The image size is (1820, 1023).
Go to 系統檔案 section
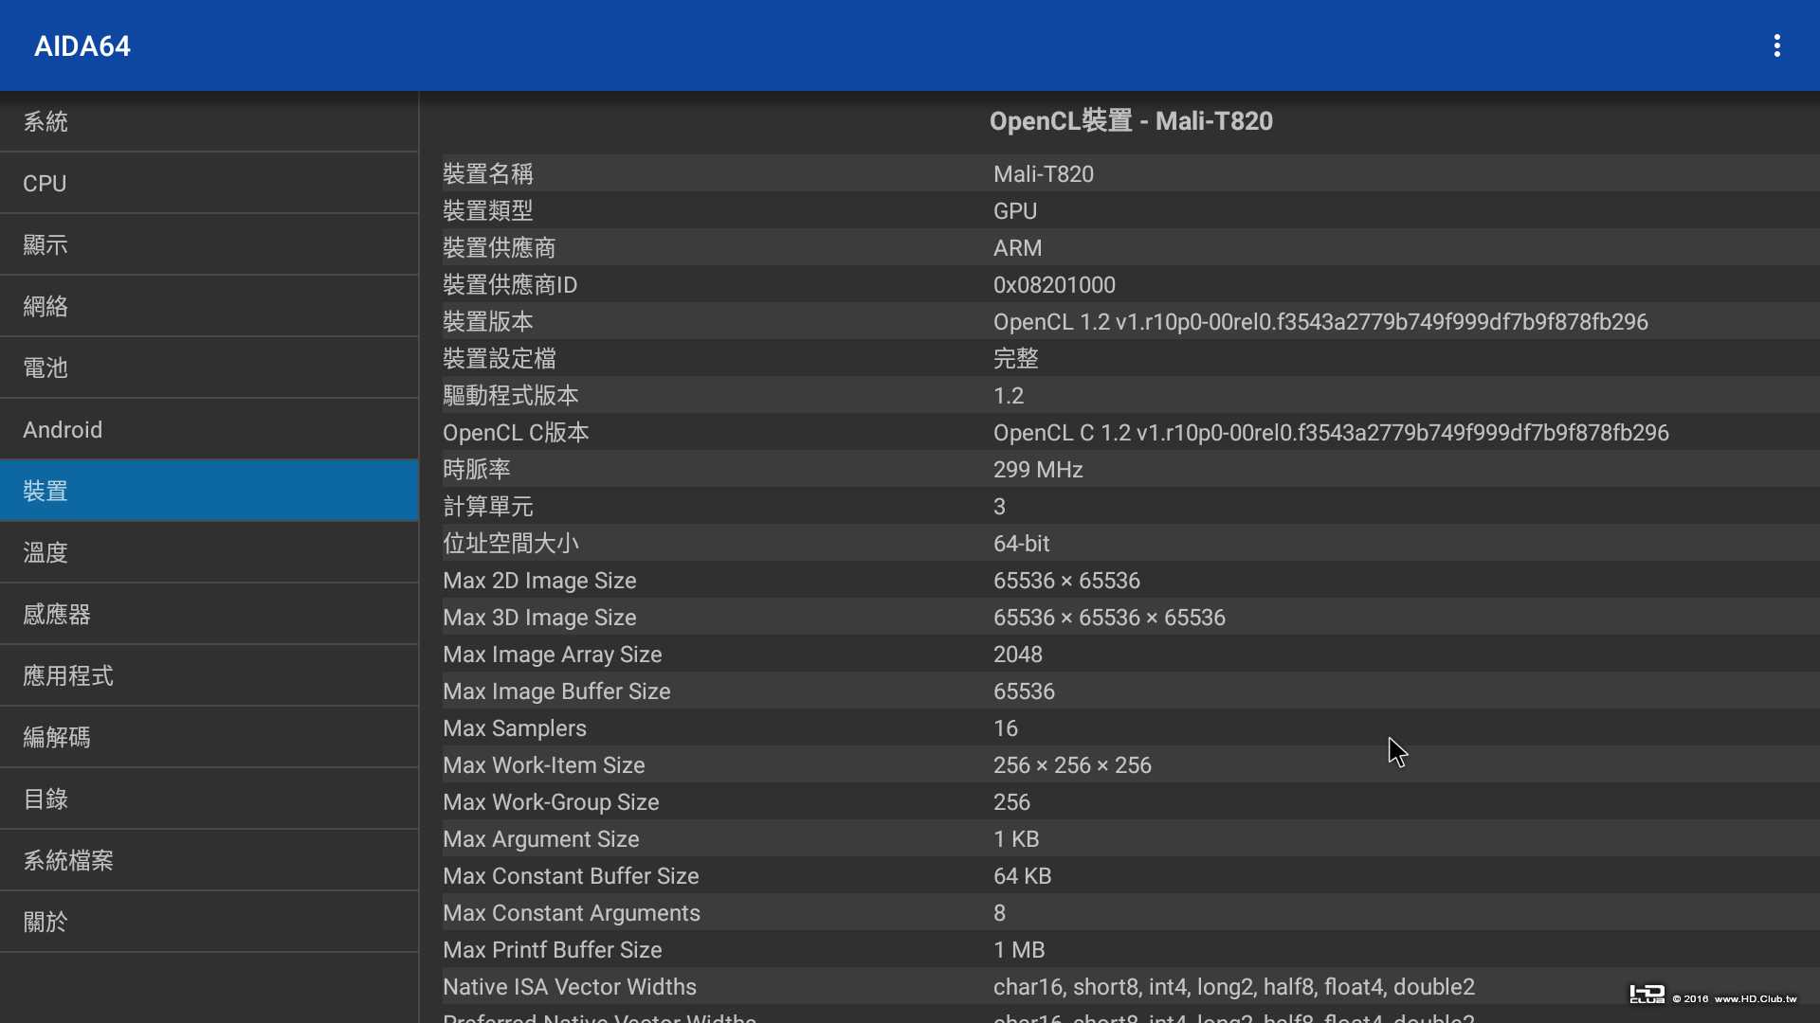click(x=209, y=860)
